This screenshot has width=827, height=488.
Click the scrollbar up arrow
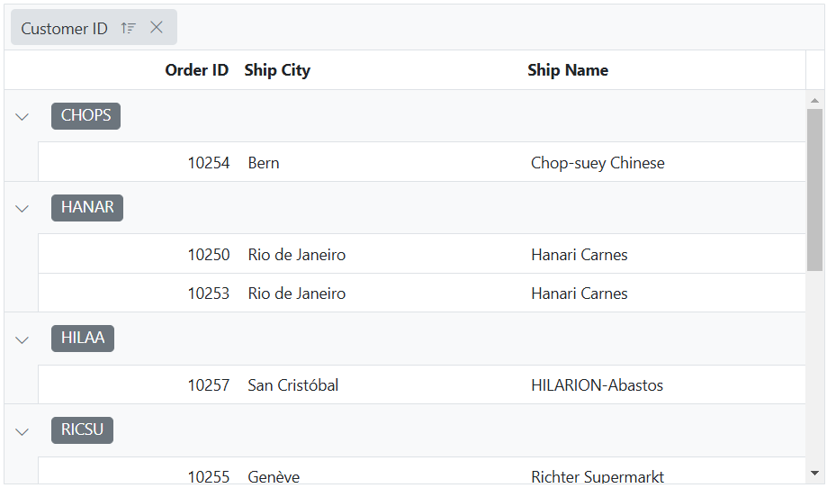coord(815,100)
